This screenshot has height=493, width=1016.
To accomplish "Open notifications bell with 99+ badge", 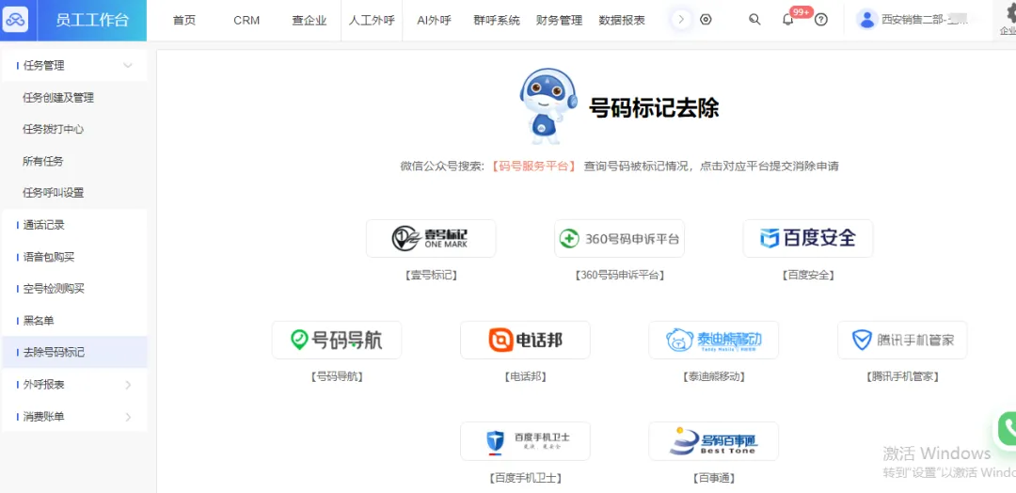I will click(788, 20).
